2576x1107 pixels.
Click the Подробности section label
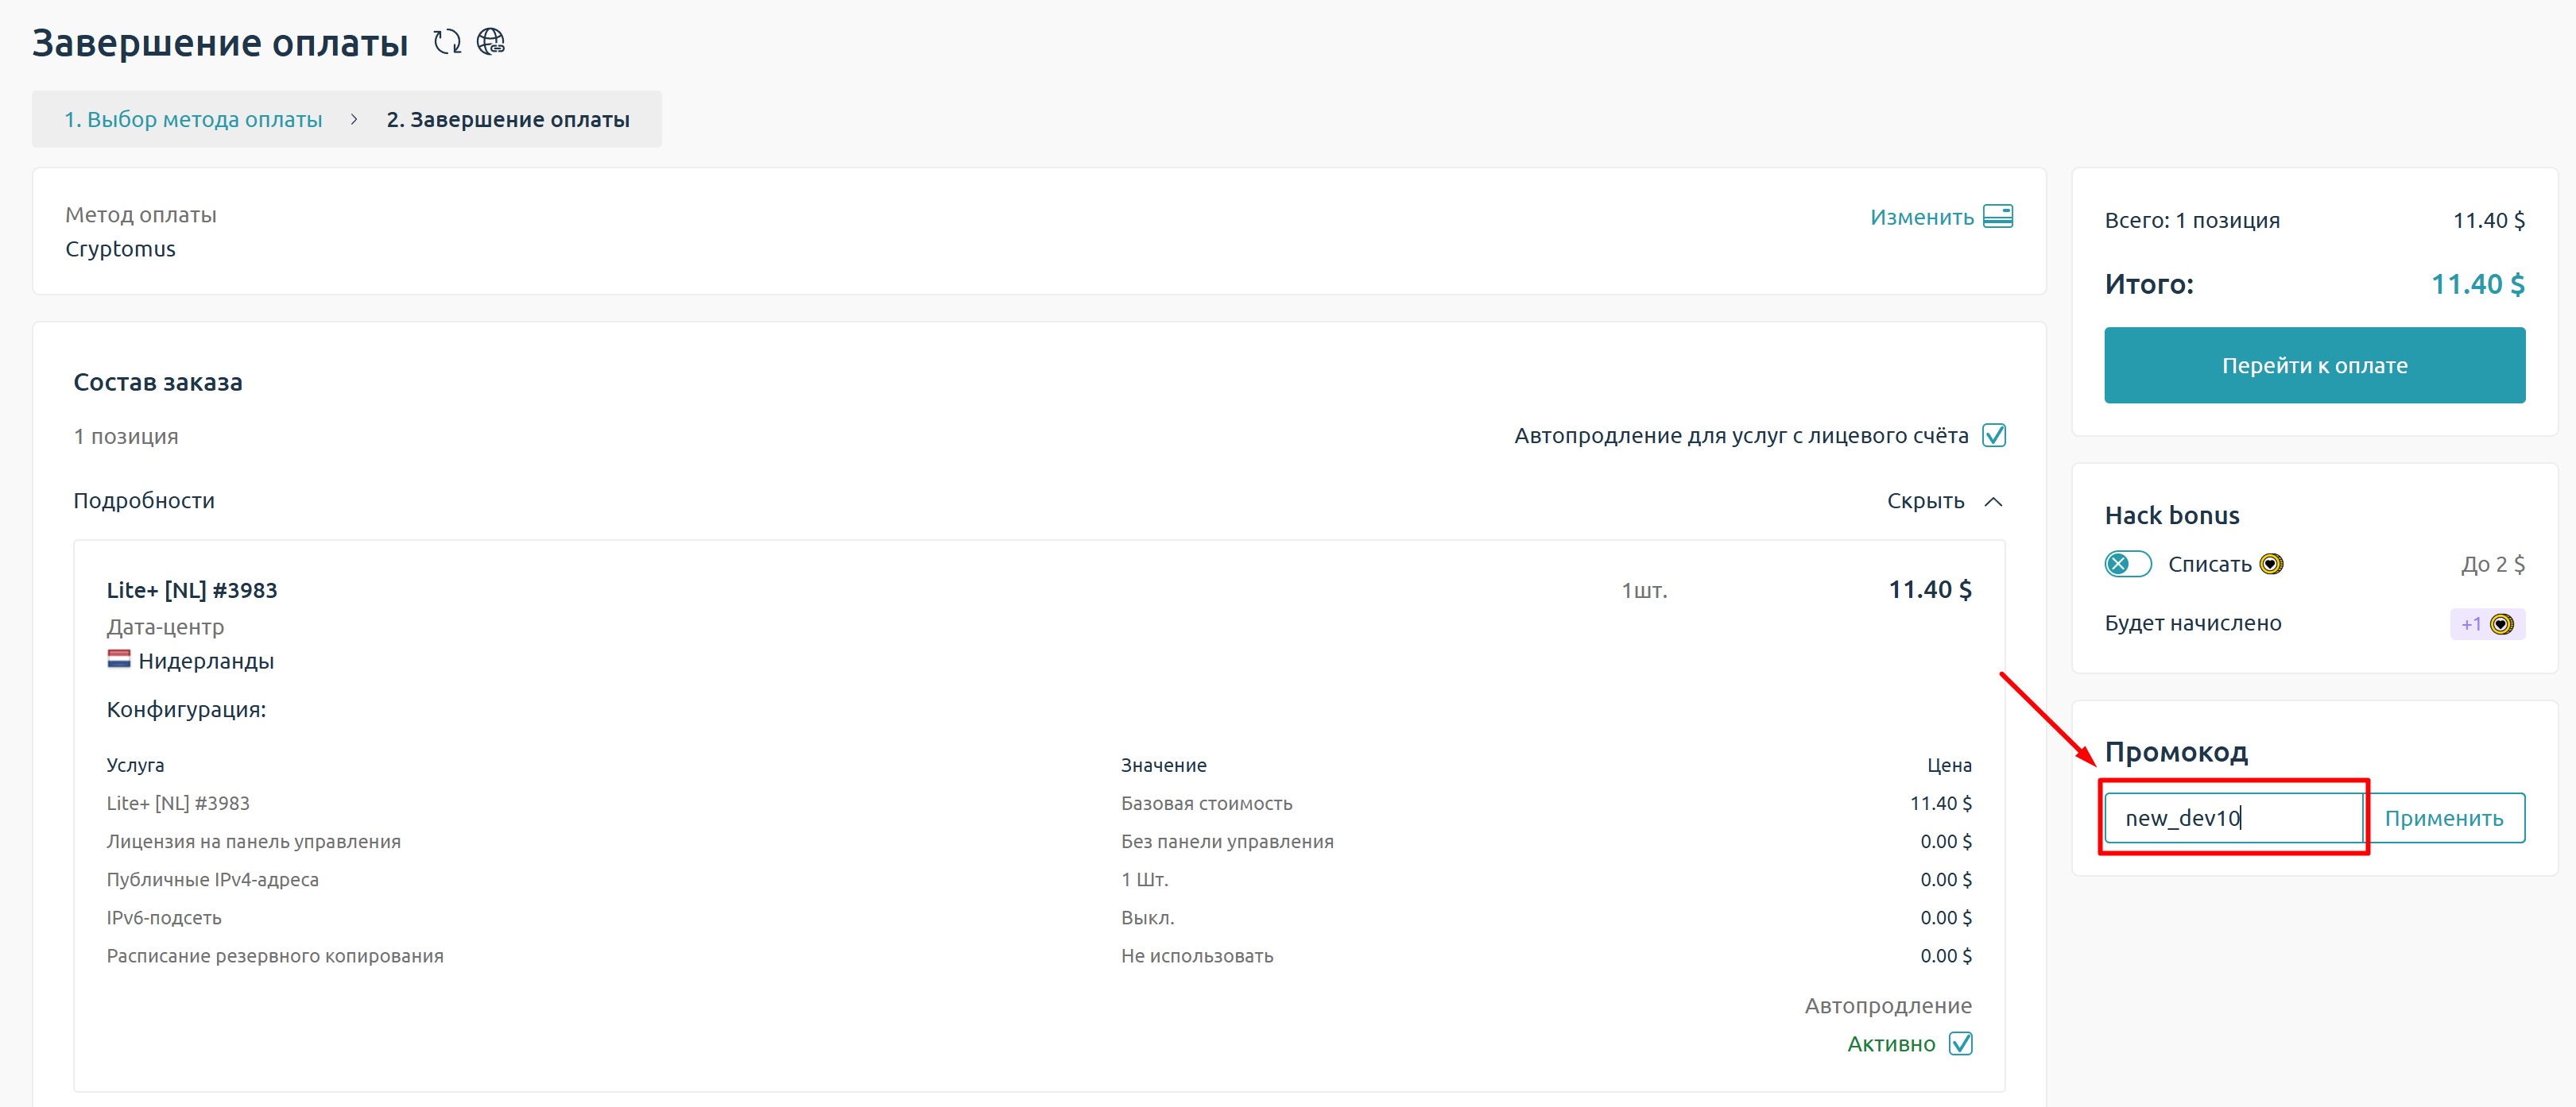(x=144, y=502)
